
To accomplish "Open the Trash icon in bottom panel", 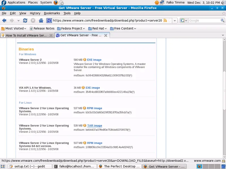I will tap(224, 166).
